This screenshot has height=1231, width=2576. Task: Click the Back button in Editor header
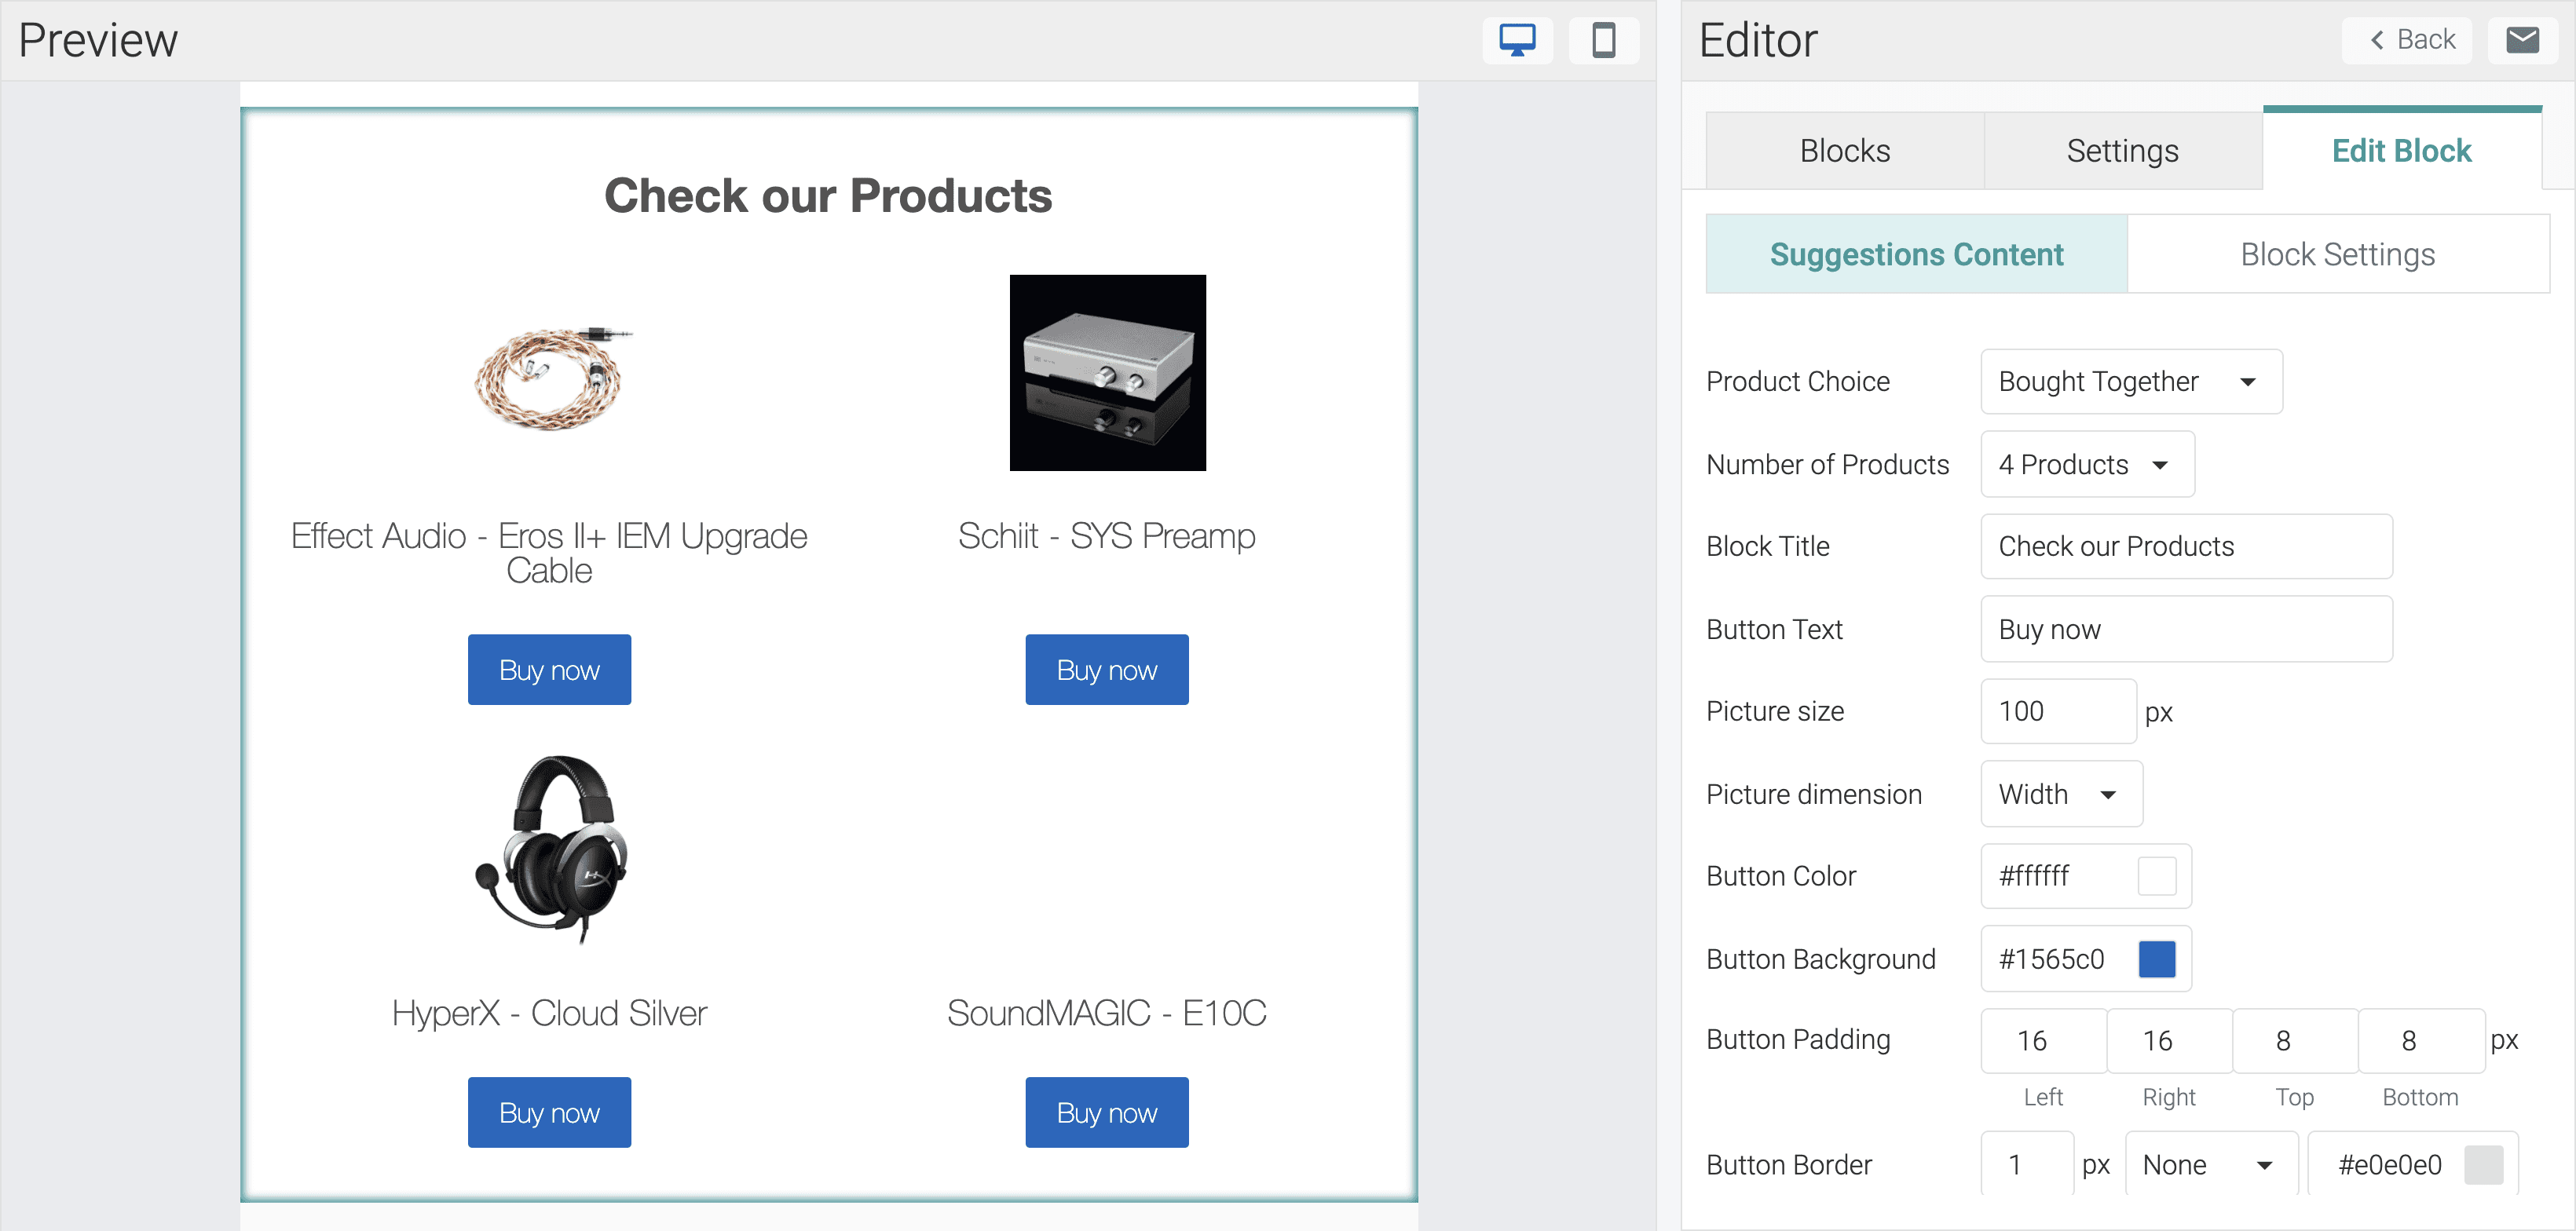[x=2410, y=40]
